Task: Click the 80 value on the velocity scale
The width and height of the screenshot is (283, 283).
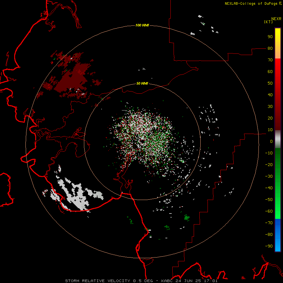Action: click(270, 48)
